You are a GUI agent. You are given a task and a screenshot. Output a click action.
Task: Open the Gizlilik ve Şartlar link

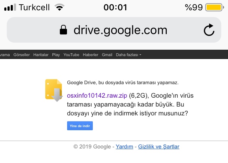[x=159, y=146]
